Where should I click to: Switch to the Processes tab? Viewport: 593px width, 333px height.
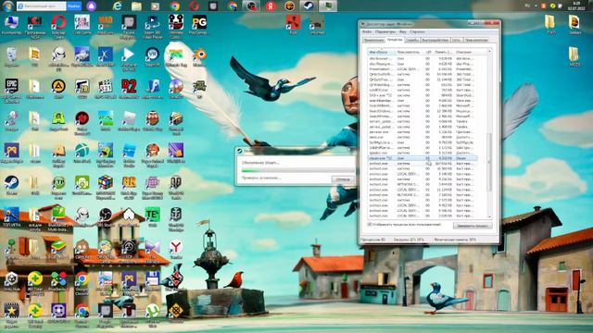(x=395, y=40)
